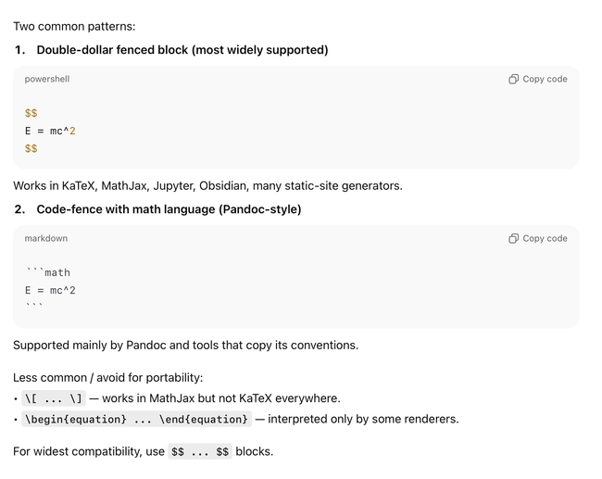602x479 pixels.
Task: Click the inline $$ ... $$ code at the bottom
Action: coord(199,452)
